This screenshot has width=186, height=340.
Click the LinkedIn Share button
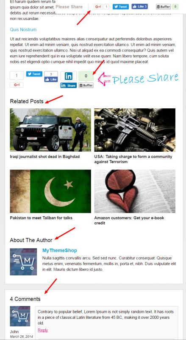tap(69, 85)
